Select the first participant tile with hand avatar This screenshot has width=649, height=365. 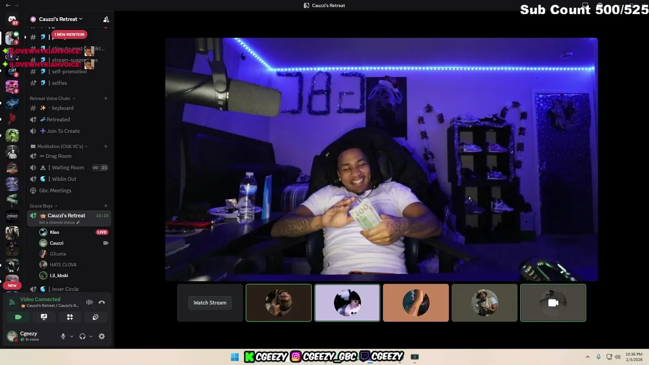click(279, 303)
